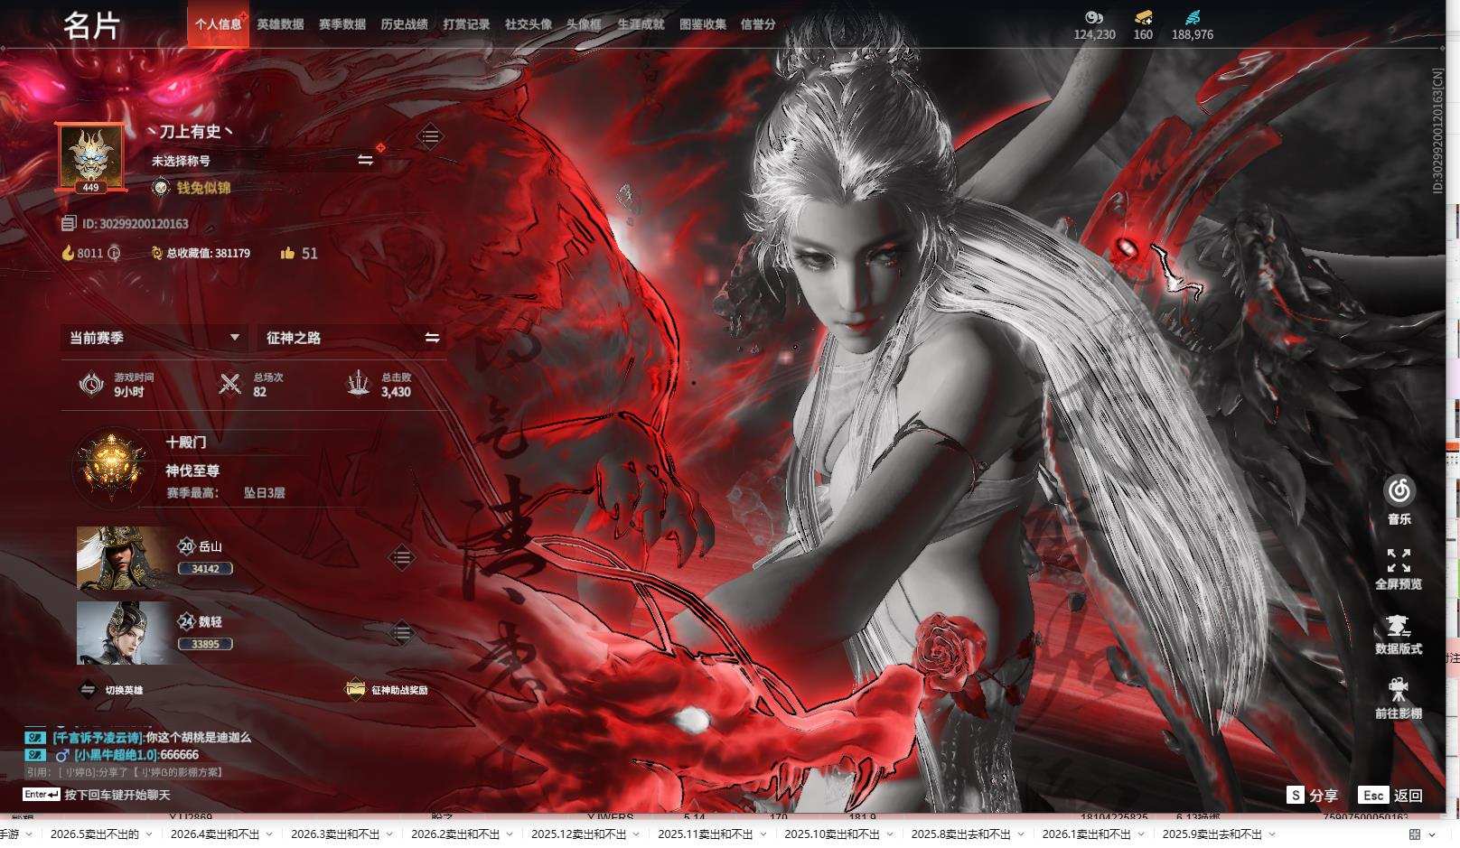The image size is (1460, 848).
Task: Open the 数据版式 data layout icon
Action: [x=1399, y=626]
